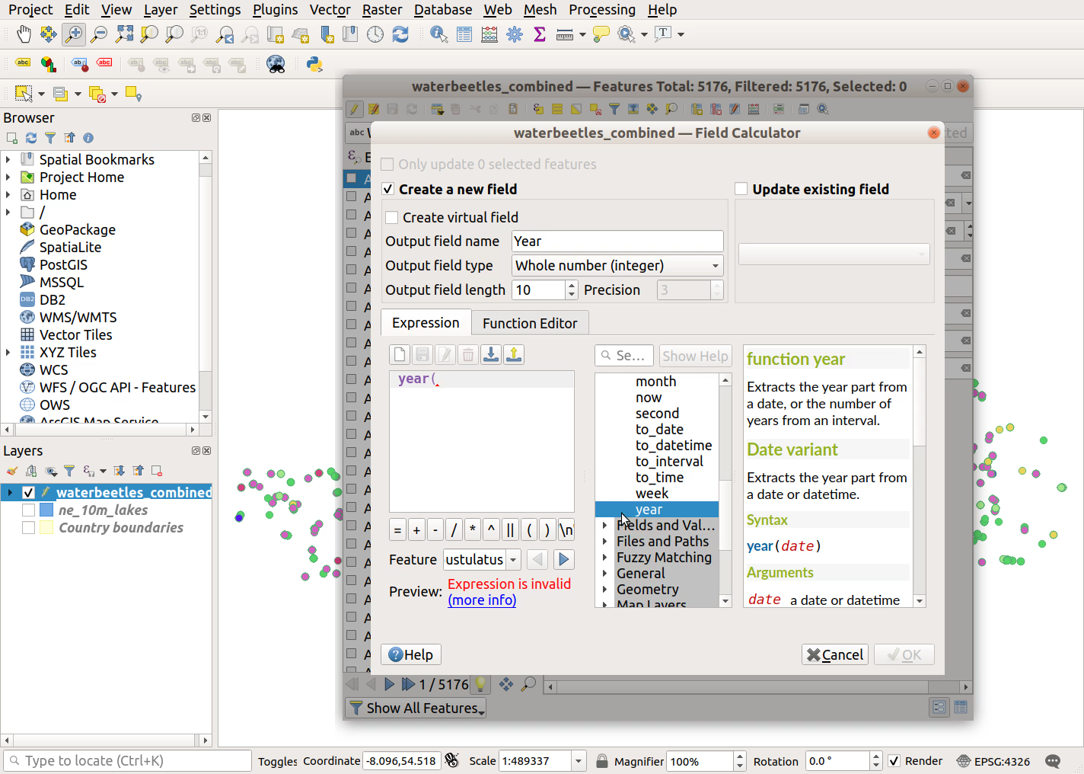Open the Show All Features filter menu
The image size is (1084, 774).
(416, 708)
